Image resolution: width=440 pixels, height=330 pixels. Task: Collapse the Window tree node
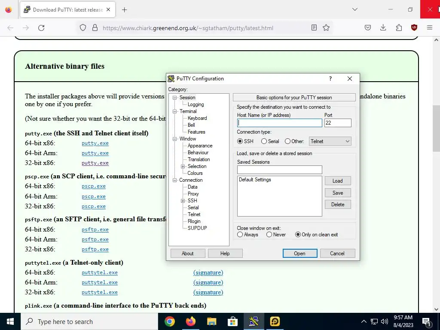[174, 139]
